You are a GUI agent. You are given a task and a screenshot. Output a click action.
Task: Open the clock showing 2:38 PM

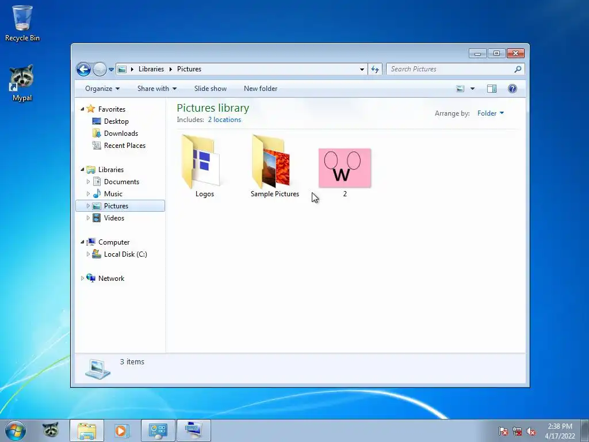560,431
